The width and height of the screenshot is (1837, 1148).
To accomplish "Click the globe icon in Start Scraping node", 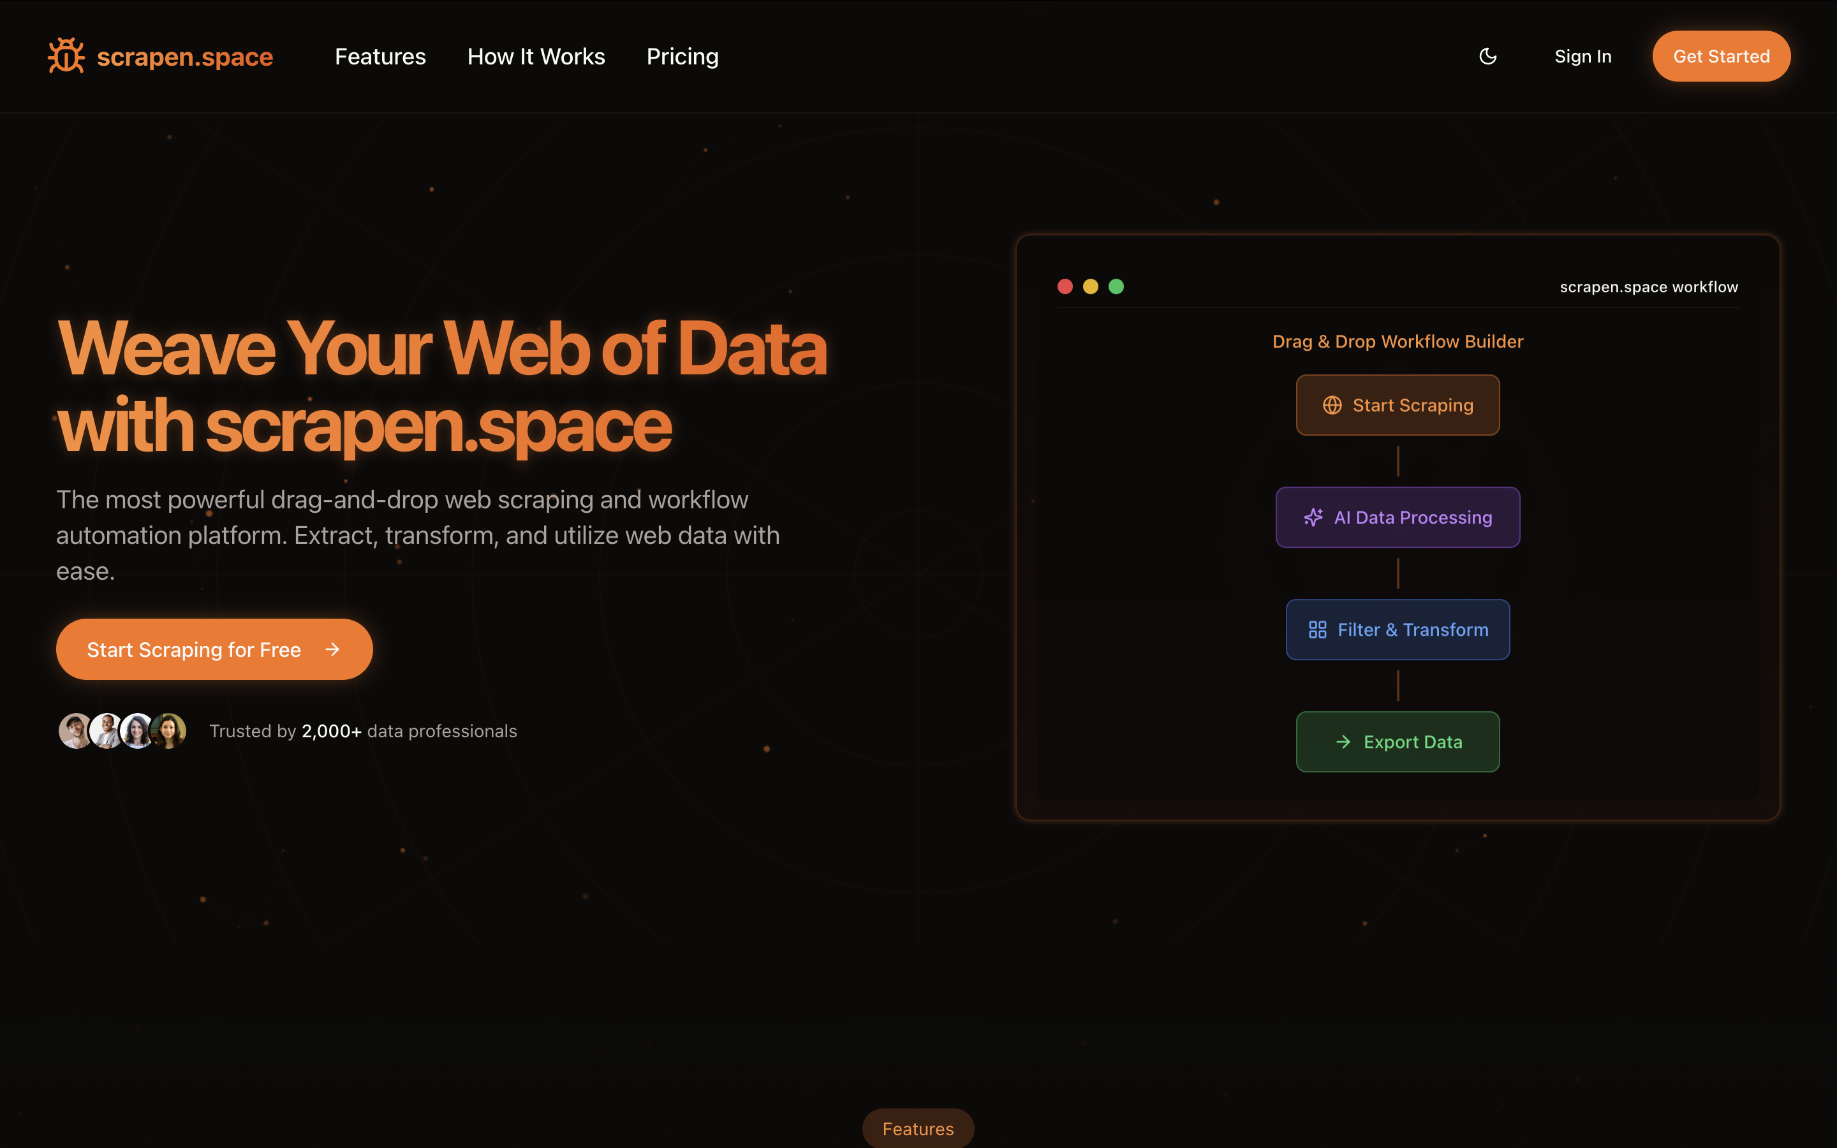I will [1332, 406].
